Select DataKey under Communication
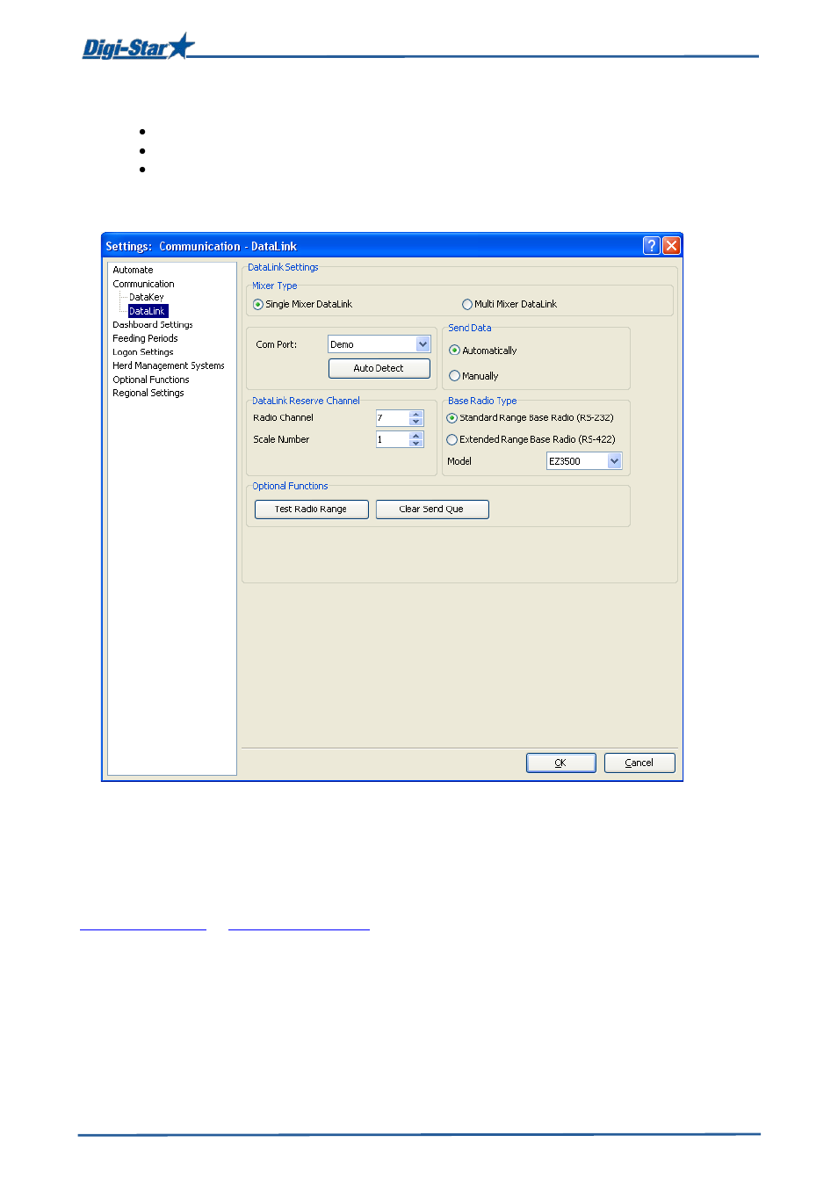838x1186 pixels. pyautogui.click(x=146, y=297)
